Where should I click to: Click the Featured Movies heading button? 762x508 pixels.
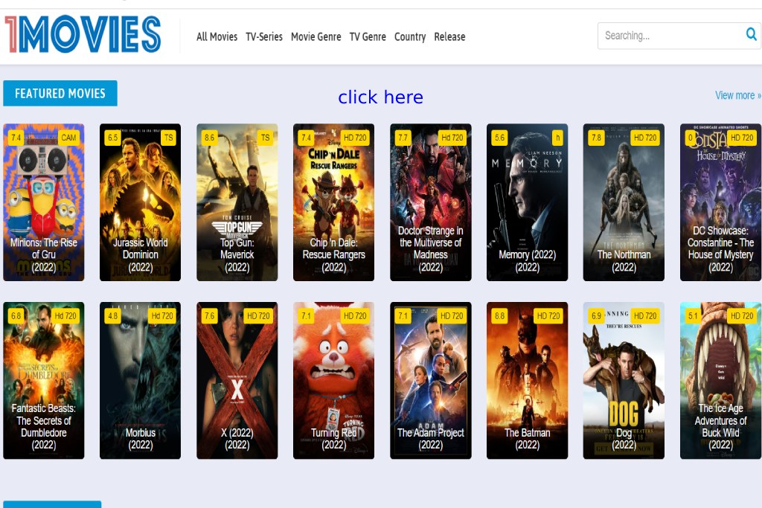tap(60, 93)
